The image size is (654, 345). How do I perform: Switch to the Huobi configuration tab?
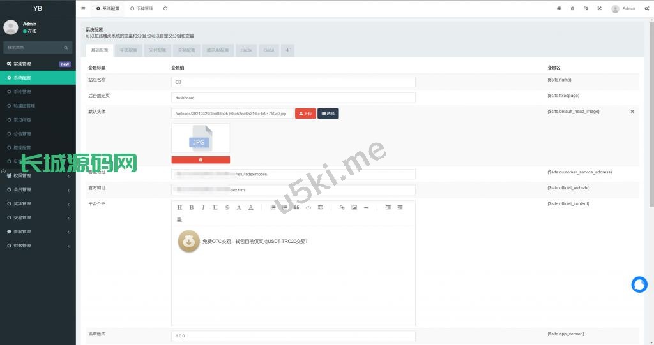coord(246,50)
